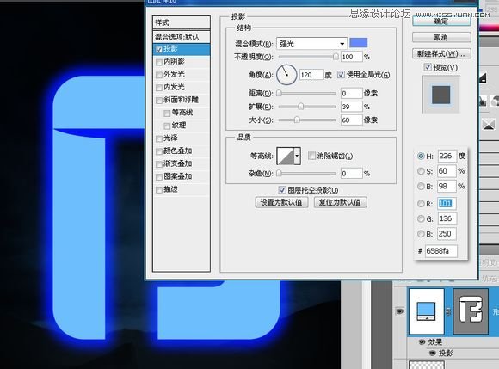Click 设置为默认值 button
The width and height of the screenshot is (499, 369).
click(x=281, y=202)
